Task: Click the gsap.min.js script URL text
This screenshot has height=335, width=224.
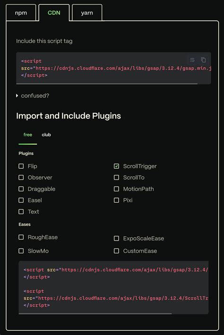Action: 123,69
